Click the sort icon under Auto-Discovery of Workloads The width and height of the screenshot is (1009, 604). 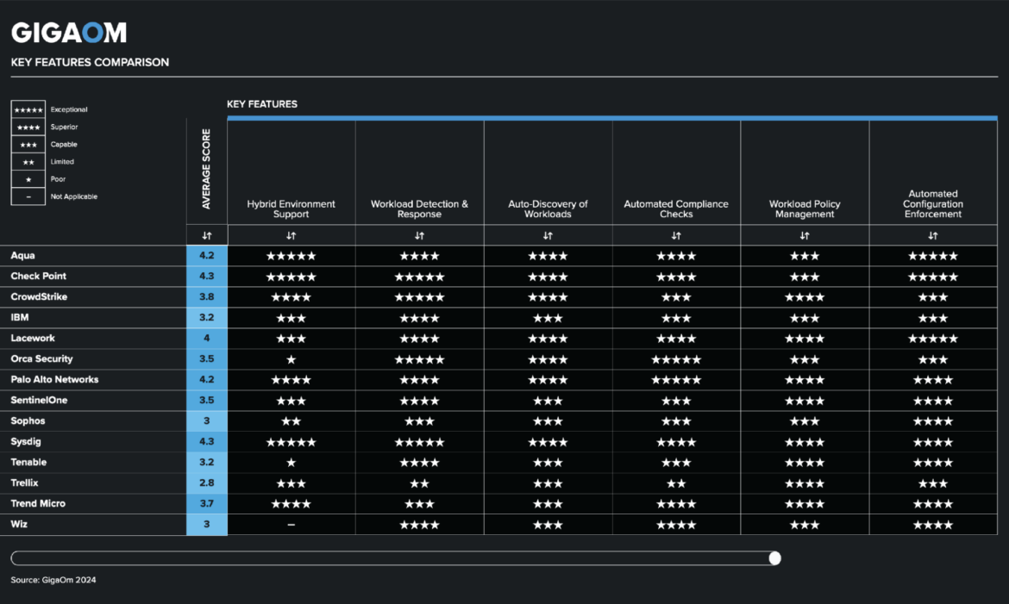[x=548, y=234]
